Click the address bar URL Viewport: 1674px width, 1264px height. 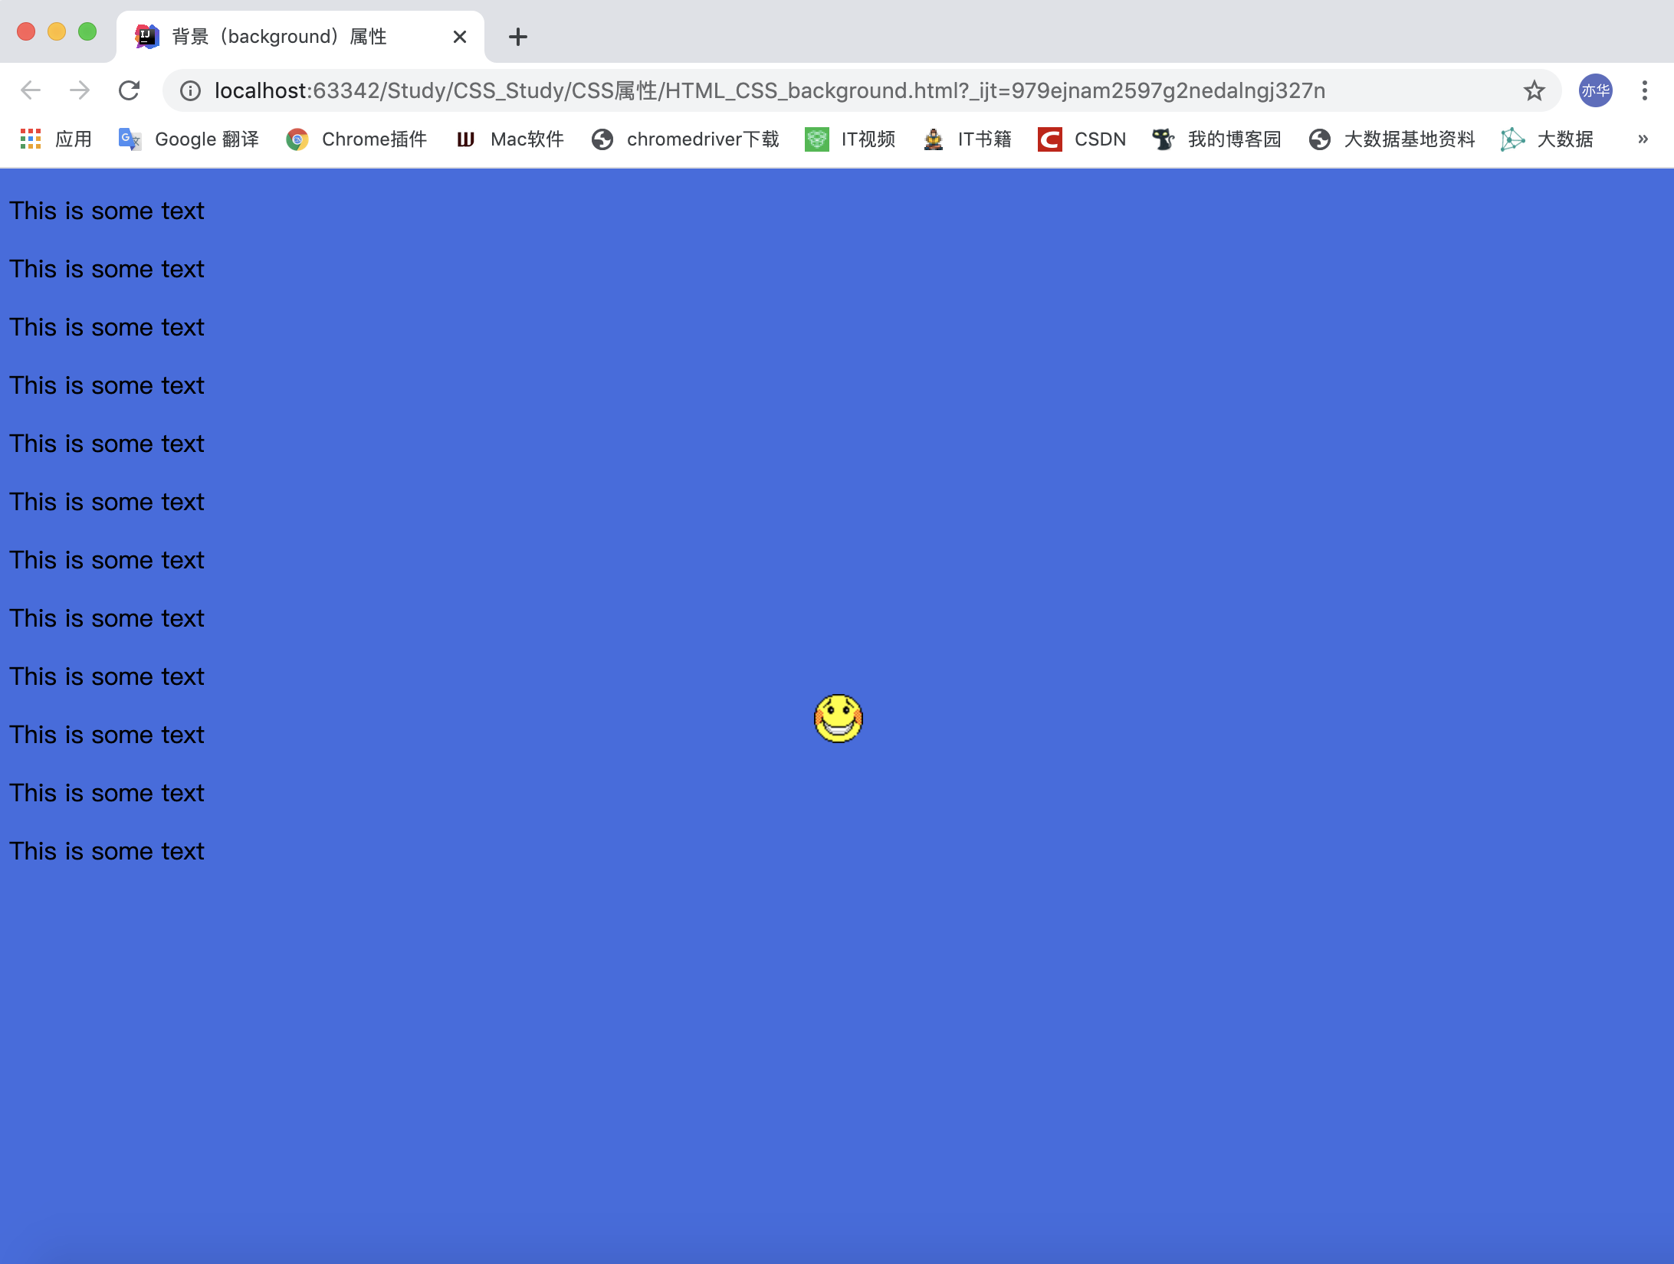click(770, 91)
